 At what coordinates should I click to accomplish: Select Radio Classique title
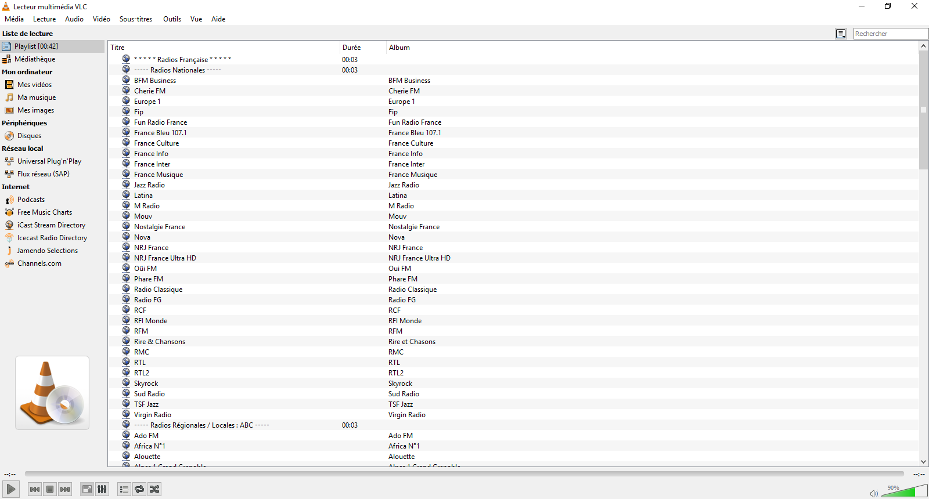[159, 290]
